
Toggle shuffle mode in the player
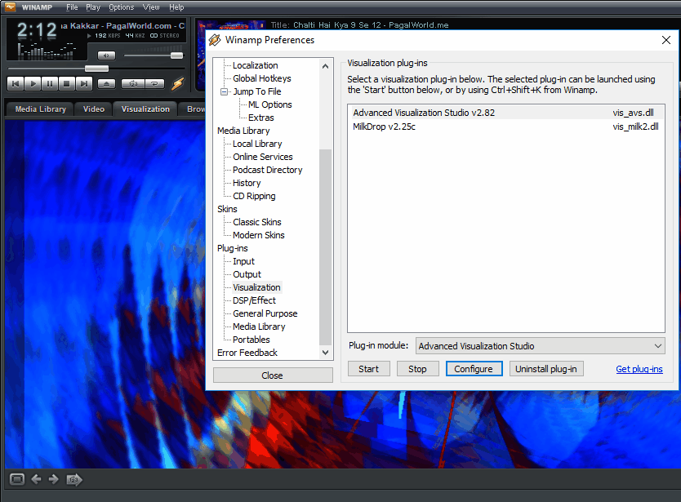click(133, 84)
